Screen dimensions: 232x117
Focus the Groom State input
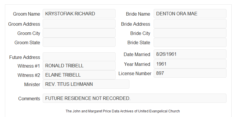coord(79,42)
